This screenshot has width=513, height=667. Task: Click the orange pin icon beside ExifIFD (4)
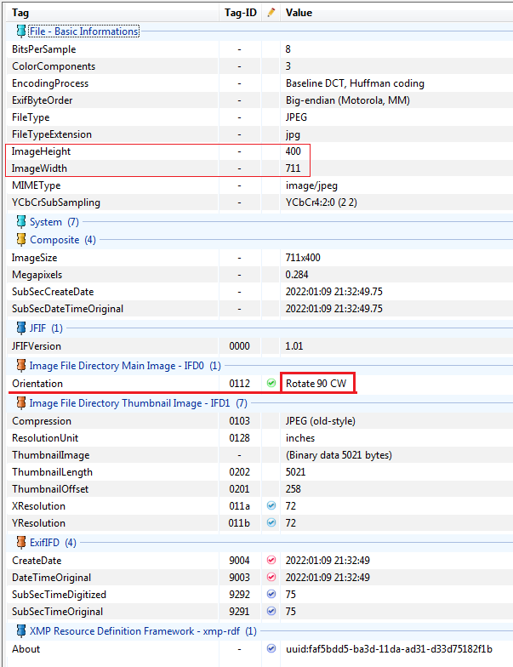point(20,543)
